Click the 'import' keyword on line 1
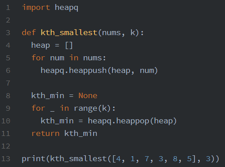 coord(36,8)
